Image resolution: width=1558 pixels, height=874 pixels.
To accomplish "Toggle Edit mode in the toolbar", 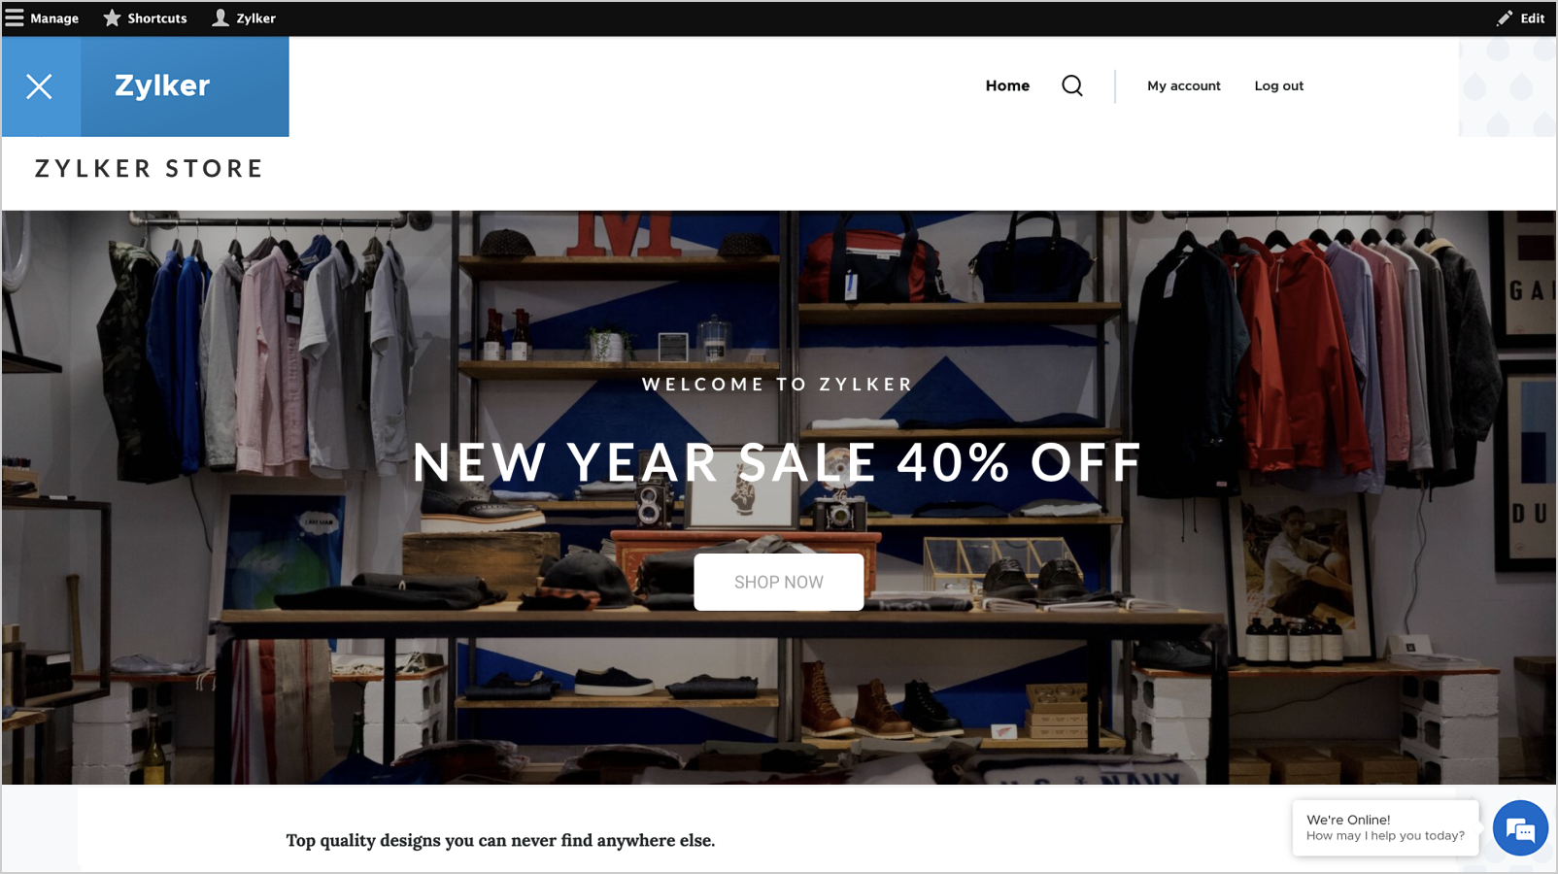I will coord(1521,17).
